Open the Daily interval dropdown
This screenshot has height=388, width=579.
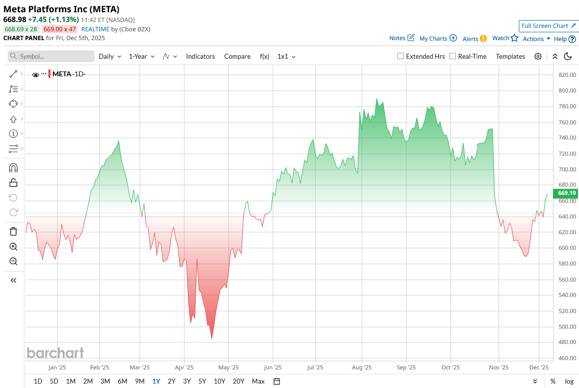(110, 56)
